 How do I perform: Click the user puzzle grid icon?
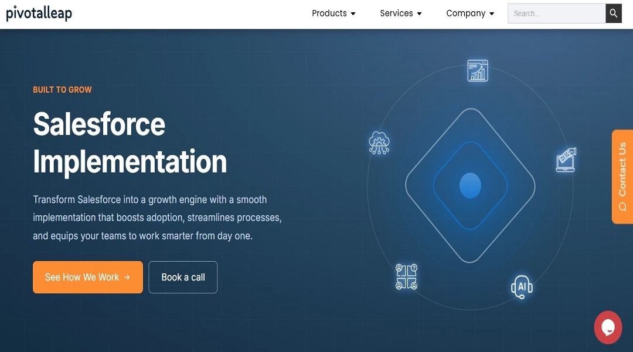pos(407,277)
